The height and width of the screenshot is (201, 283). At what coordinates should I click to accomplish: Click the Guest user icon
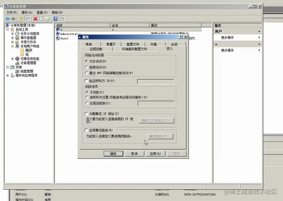tap(58, 38)
